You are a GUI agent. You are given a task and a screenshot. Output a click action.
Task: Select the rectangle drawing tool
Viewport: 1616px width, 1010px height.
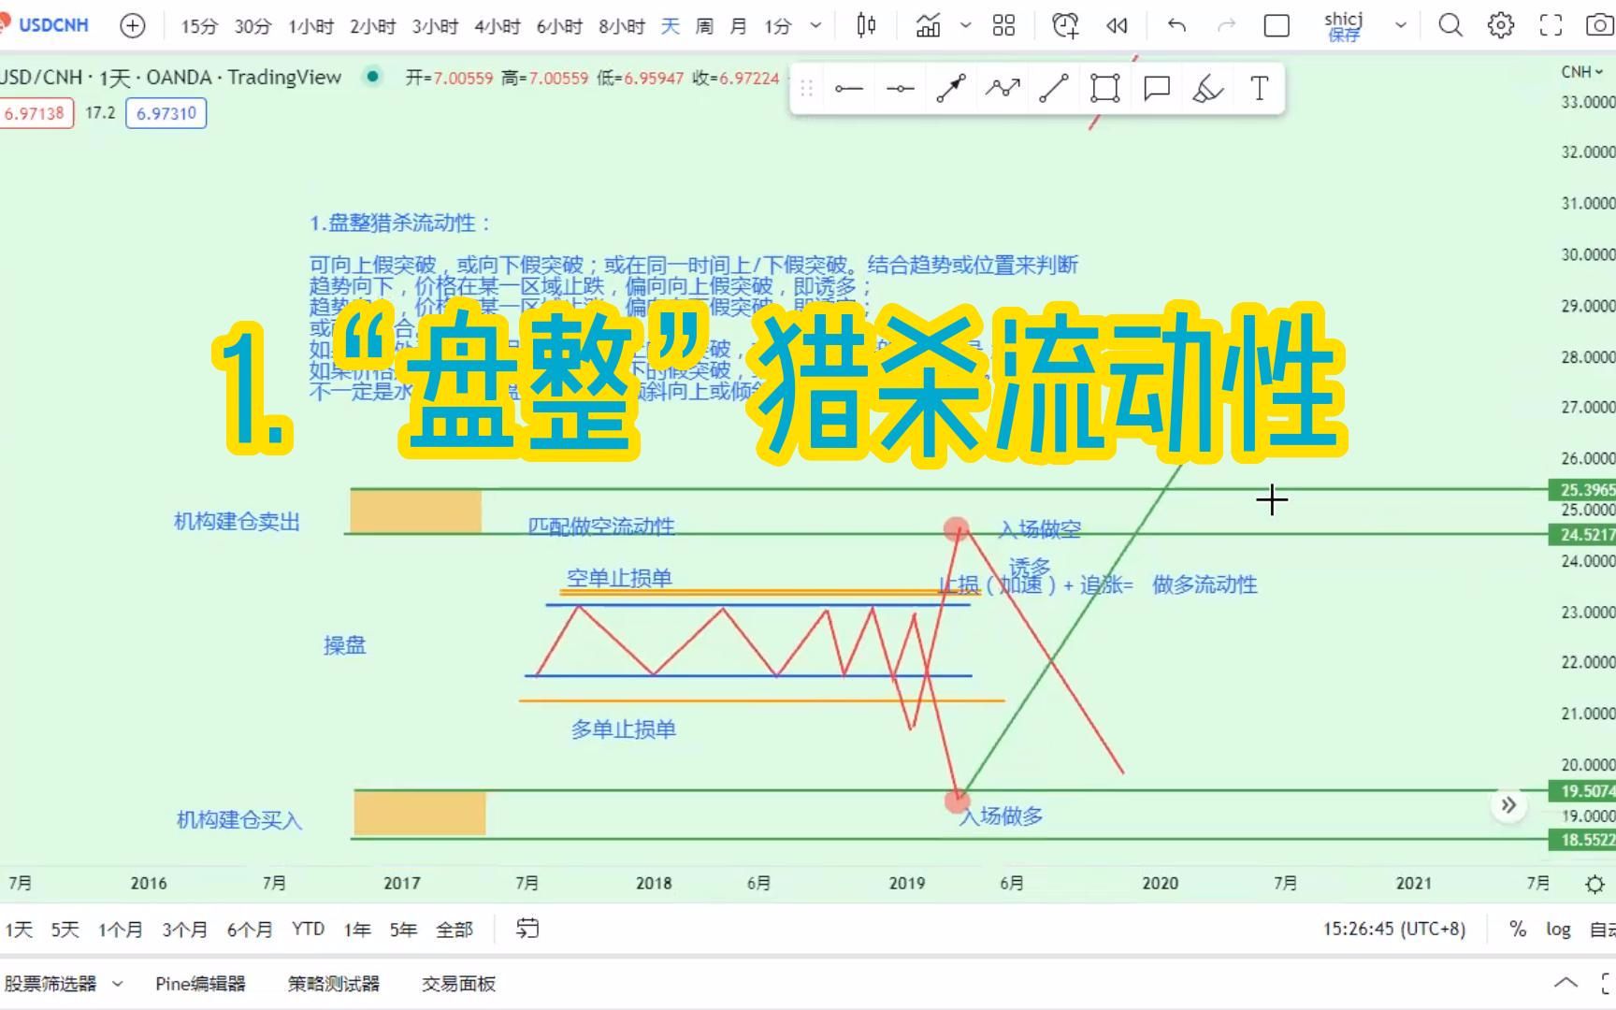(x=1105, y=89)
